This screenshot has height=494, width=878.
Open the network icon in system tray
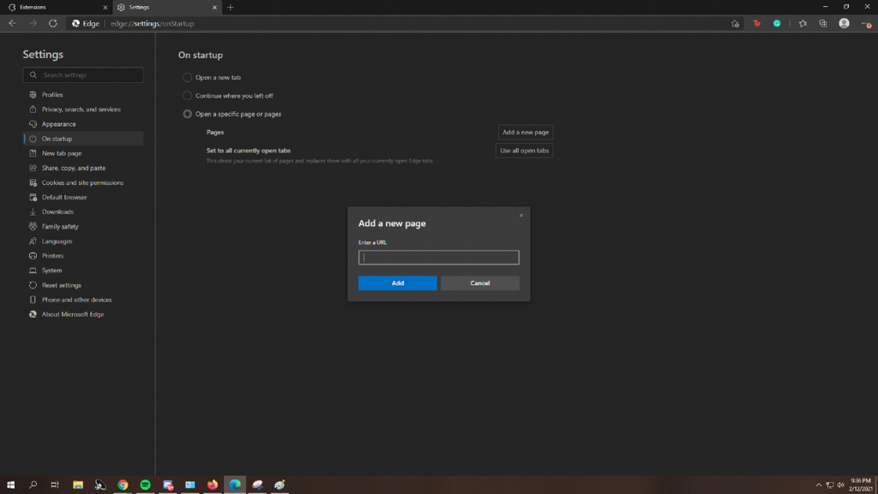[x=830, y=485]
